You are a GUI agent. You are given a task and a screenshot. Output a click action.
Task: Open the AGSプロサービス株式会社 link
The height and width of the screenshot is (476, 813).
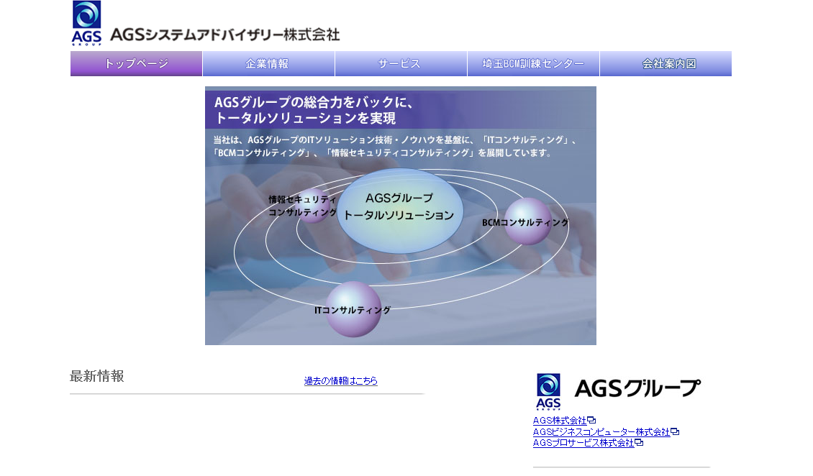(583, 443)
